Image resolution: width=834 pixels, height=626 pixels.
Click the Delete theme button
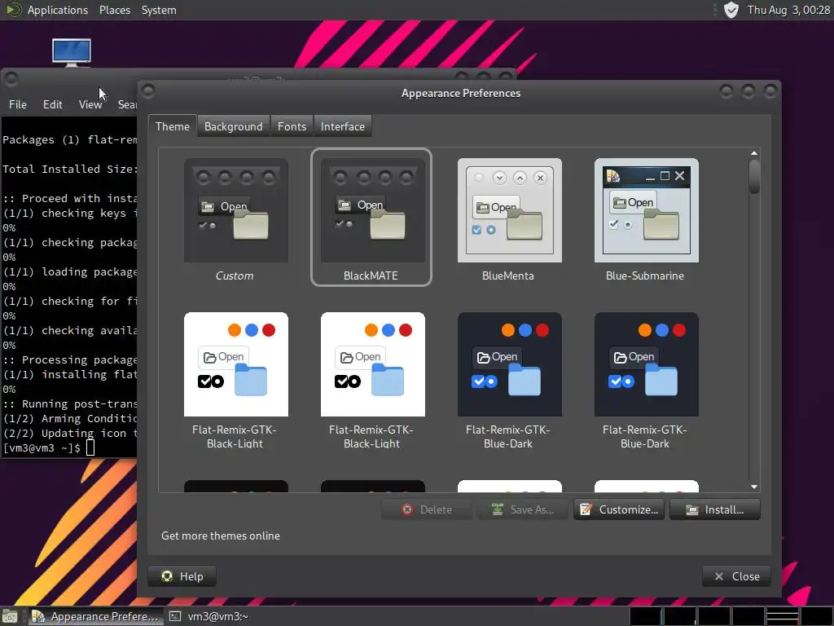(427, 509)
